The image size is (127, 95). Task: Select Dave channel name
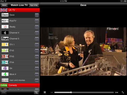coord(12,15)
